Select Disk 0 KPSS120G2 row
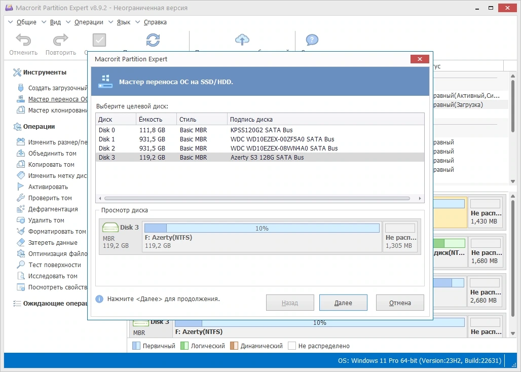The height and width of the screenshot is (372, 521). pyautogui.click(x=260, y=130)
